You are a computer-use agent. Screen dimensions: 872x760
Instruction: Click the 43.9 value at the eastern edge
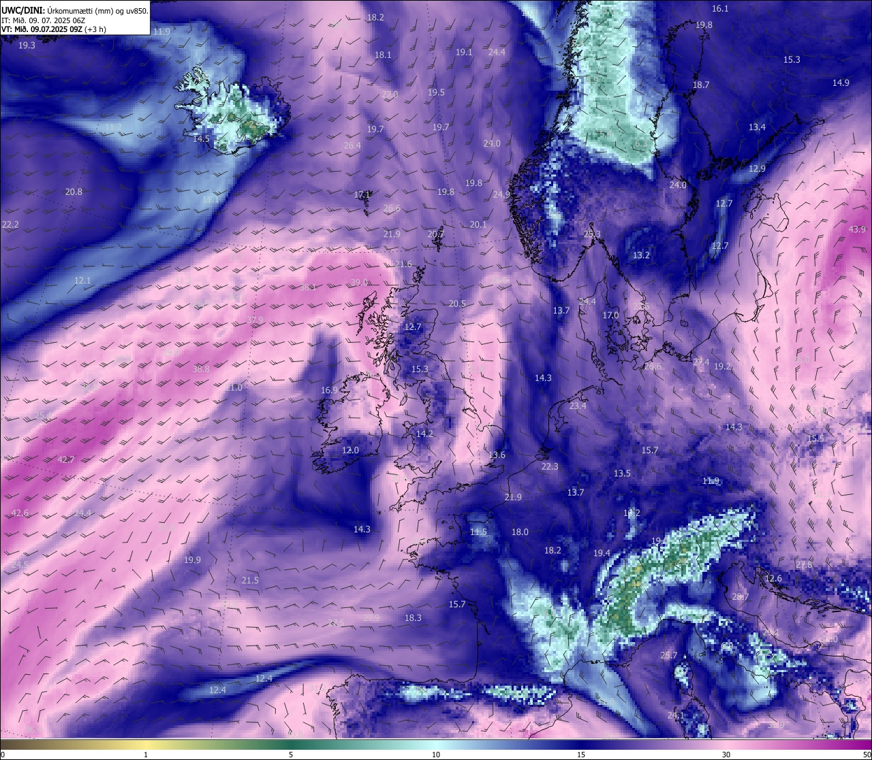click(857, 230)
